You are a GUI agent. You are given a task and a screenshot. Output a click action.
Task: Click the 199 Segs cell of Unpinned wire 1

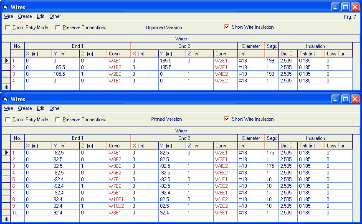pyautogui.click(x=272, y=60)
